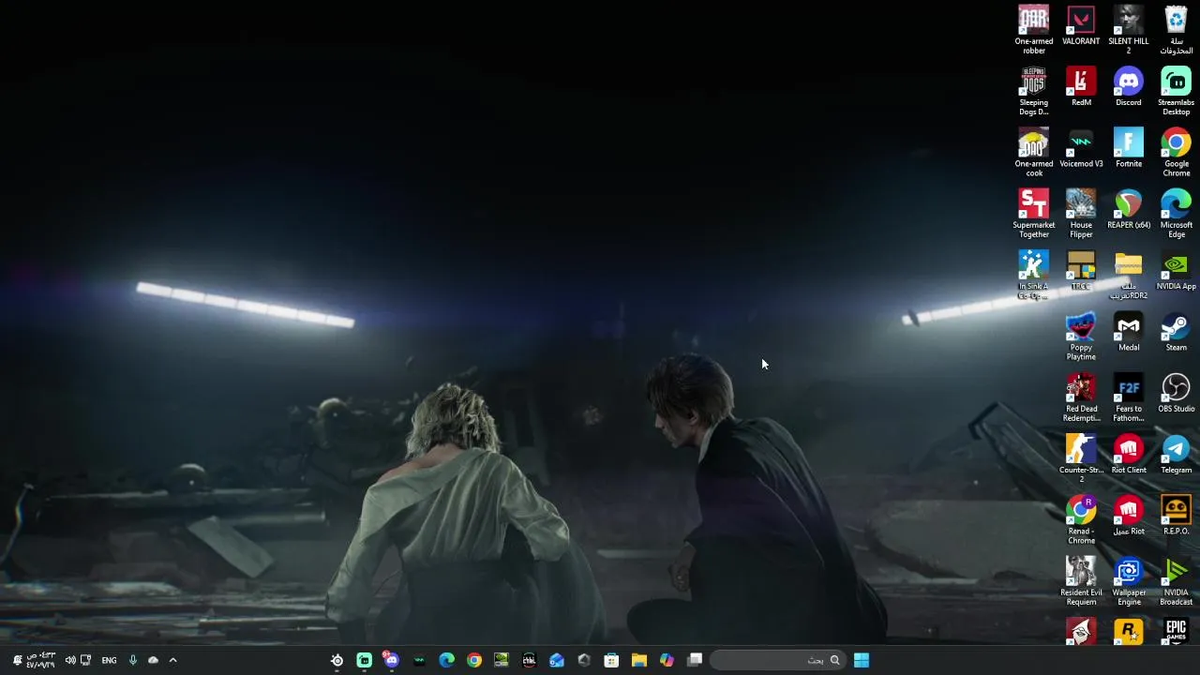Launch Fortnite from the desktop
The height and width of the screenshot is (675, 1200).
click(1128, 148)
